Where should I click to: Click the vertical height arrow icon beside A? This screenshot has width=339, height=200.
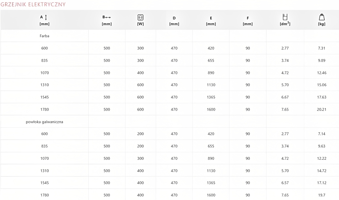click(x=46, y=17)
